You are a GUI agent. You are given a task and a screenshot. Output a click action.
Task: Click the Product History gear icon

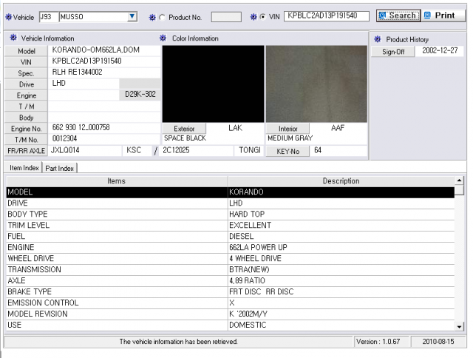pos(378,39)
